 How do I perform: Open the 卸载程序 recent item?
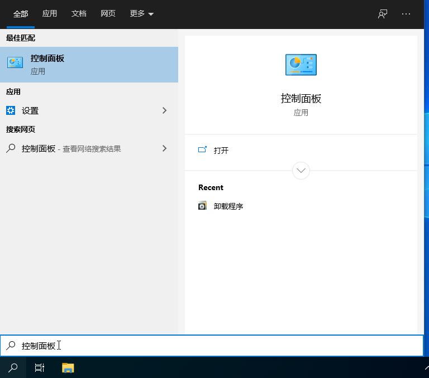tap(228, 206)
